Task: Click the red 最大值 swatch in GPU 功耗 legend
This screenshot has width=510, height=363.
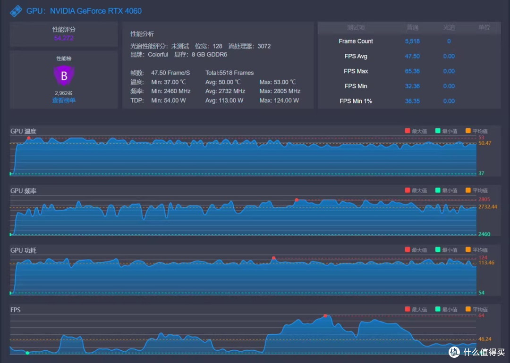Action: (407, 250)
